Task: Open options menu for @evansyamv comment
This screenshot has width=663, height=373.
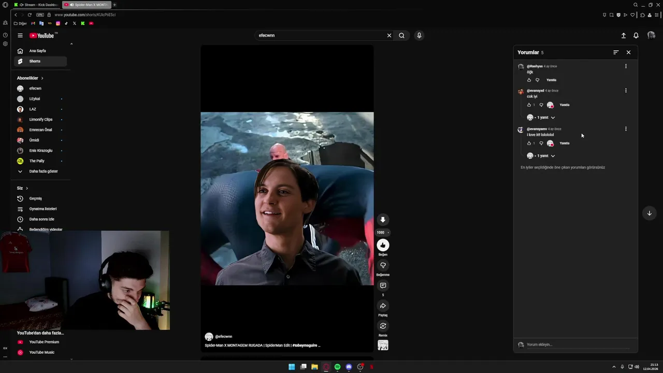Action: pos(626,129)
